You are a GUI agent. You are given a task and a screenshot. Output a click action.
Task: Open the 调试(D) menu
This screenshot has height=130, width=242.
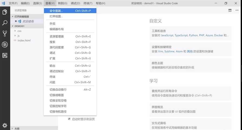[x=75, y=3]
